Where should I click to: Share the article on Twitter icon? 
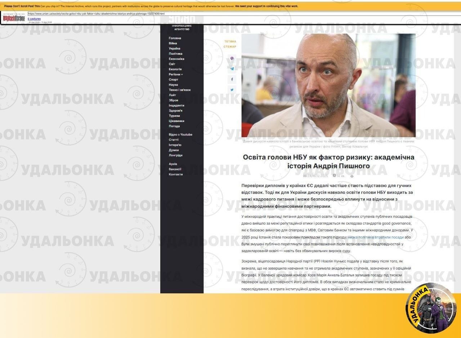tap(232, 90)
